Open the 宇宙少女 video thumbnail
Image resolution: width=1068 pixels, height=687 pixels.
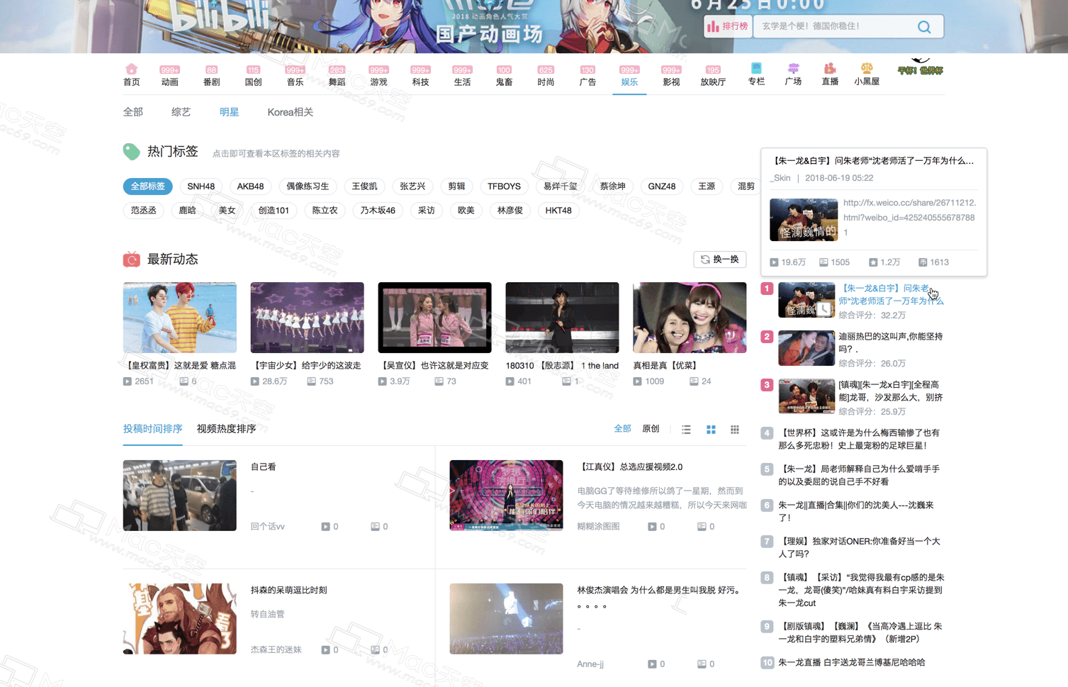307,318
